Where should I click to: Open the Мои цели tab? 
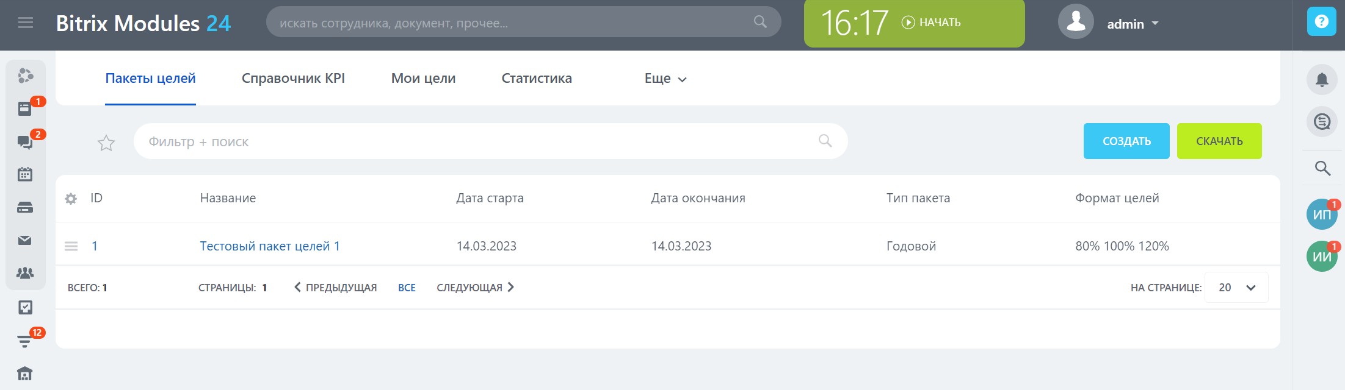click(423, 79)
